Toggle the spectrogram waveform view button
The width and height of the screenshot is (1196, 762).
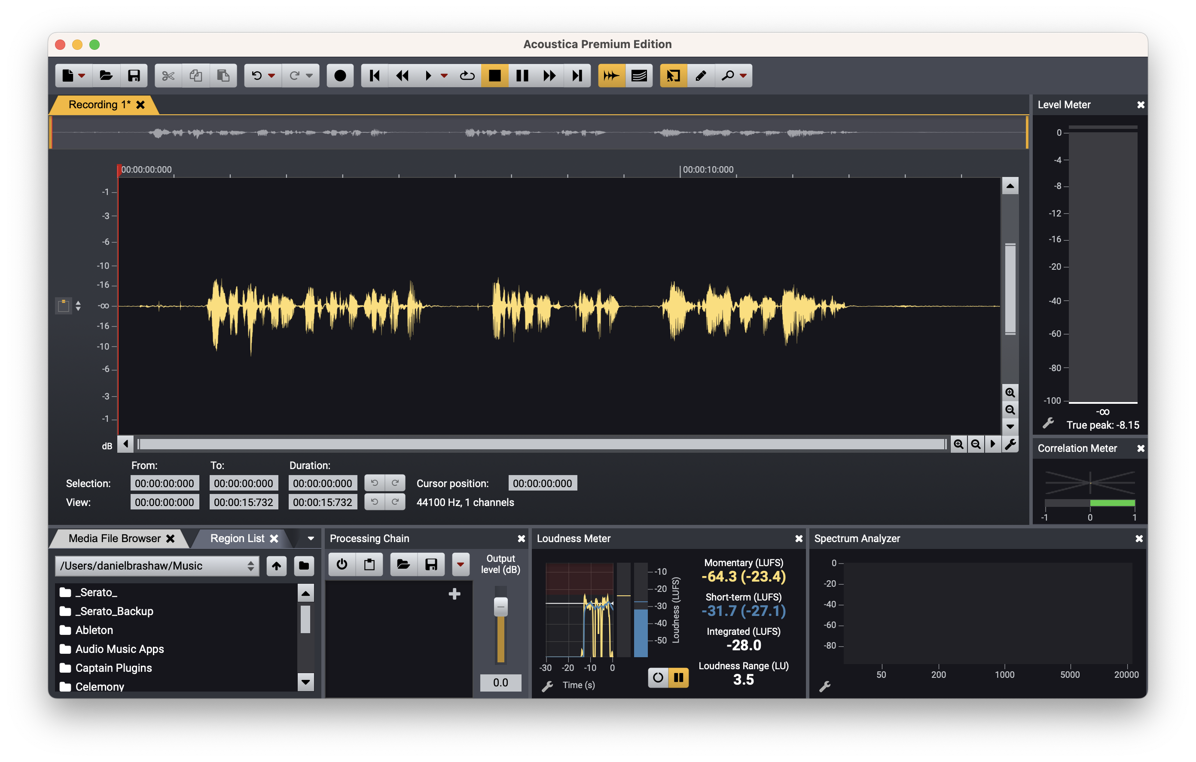tap(639, 76)
